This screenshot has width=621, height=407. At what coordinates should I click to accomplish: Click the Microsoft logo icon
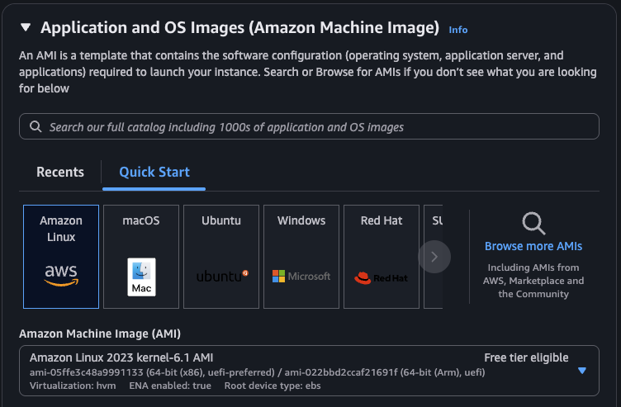[x=301, y=276]
